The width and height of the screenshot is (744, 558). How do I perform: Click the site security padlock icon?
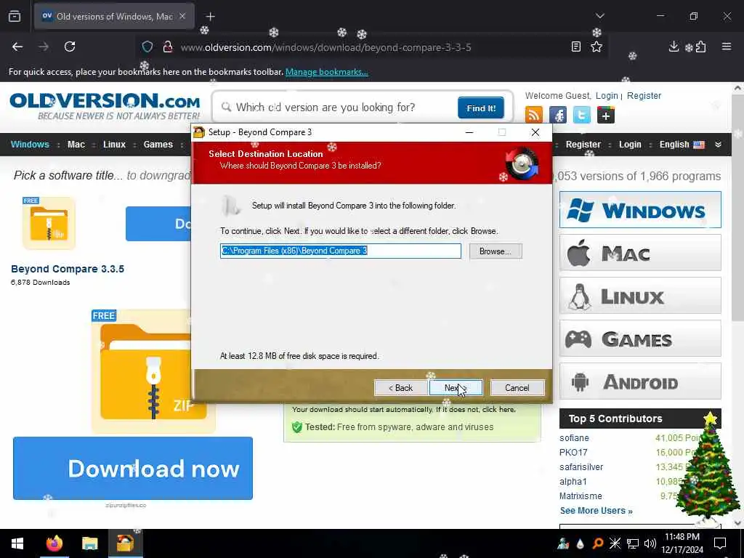point(168,46)
